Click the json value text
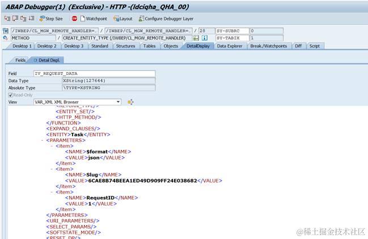Screen dimensions: 368x239 [x=94, y=157]
